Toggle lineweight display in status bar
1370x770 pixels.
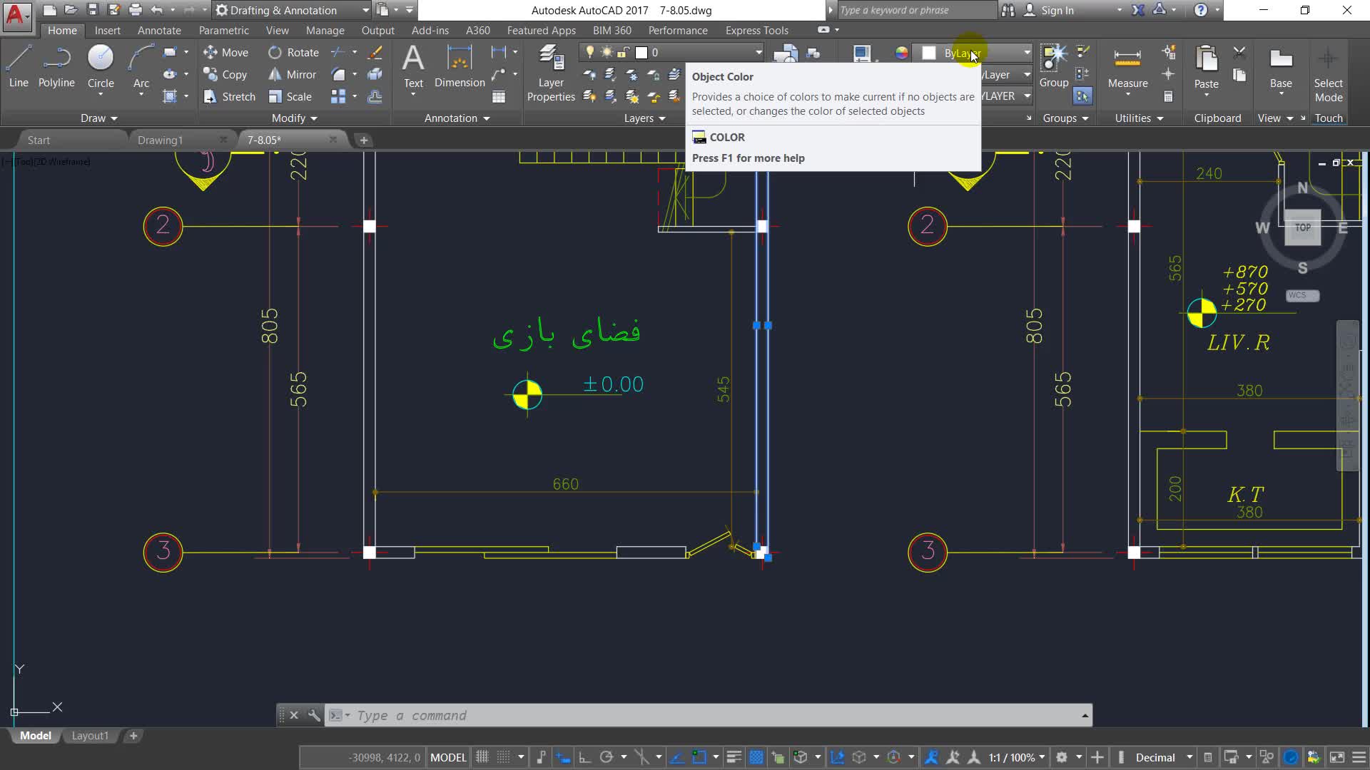click(734, 757)
